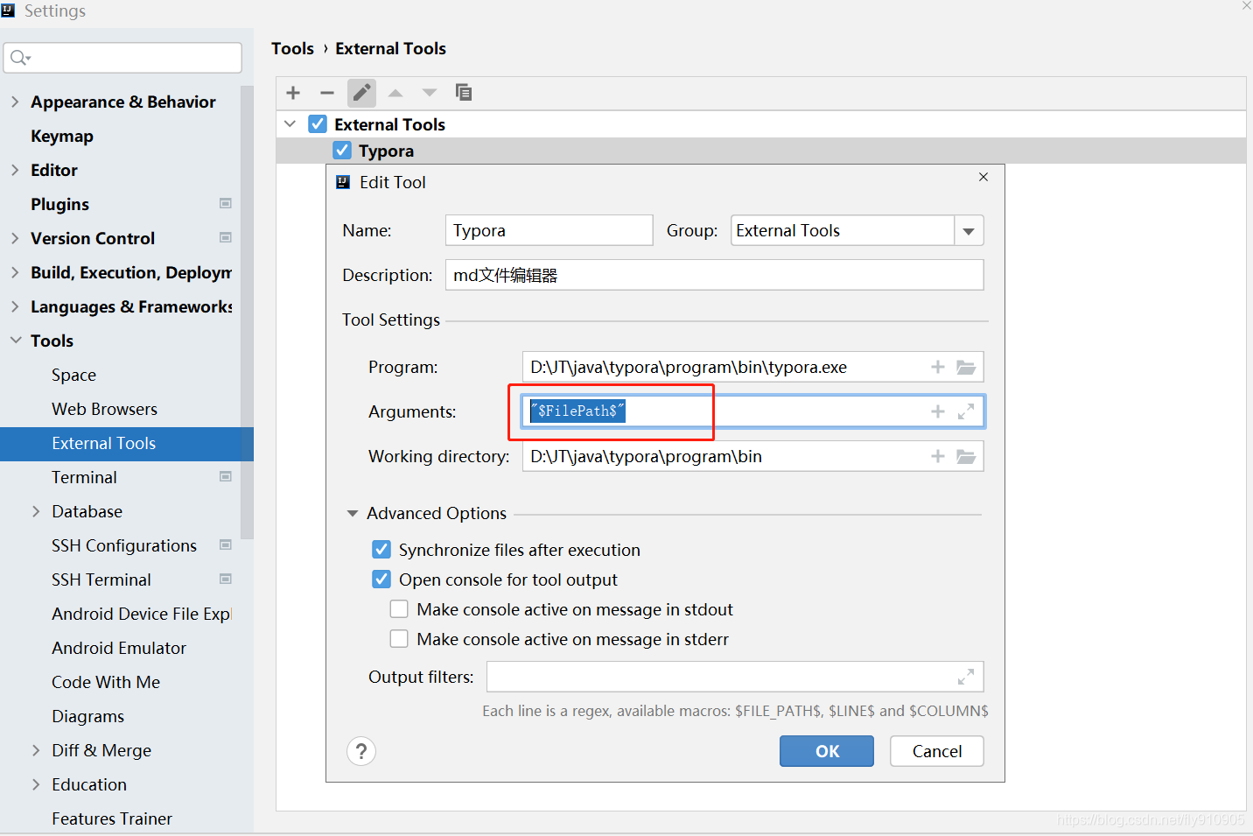This screenshot has width=1253, height=836.
Task: Browse for Program path folder icon
Action: [966, 368]
